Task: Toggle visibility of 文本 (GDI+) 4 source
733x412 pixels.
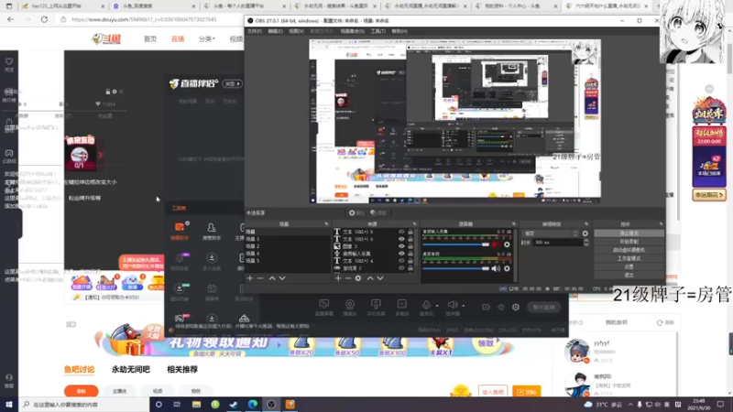Action: [401, 261]
